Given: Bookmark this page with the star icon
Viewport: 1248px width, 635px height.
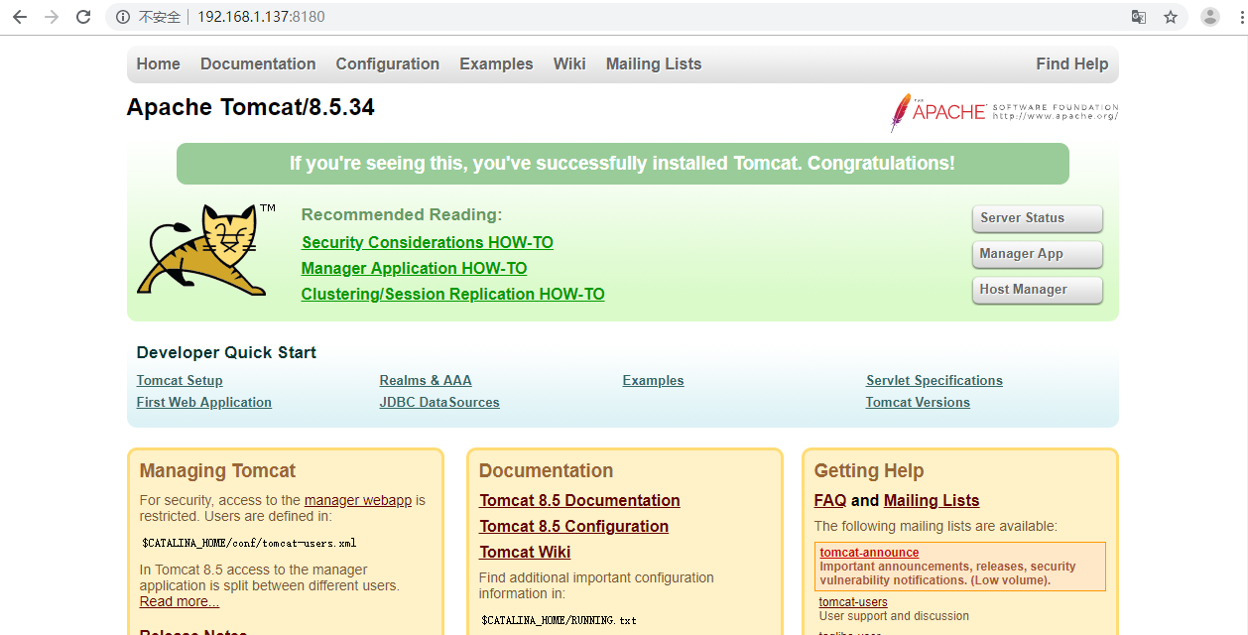Looking at the screenshot, I should pyautogui.click(x=1171, y=17).
